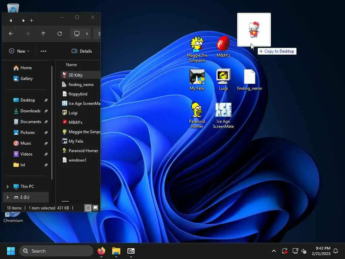Click the PC icon in address bar

[76, 33]
